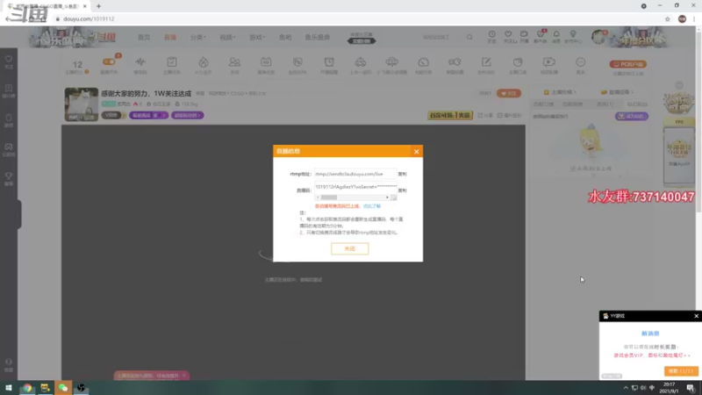This screenshot has height=395, width=702.
Task: Open the more ellipsis toolbar icon
Action: tap(580, 61)
